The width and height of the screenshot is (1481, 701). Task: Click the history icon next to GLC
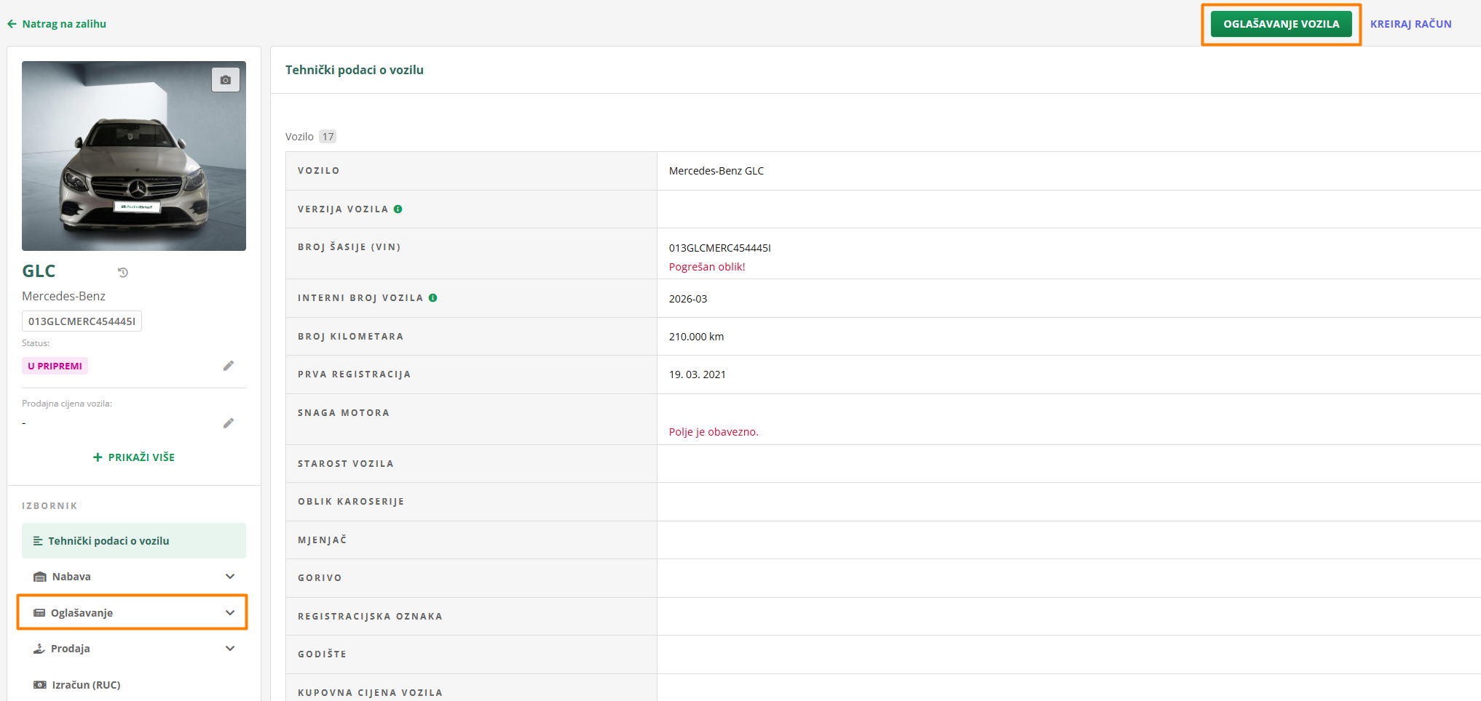[123, 273]
